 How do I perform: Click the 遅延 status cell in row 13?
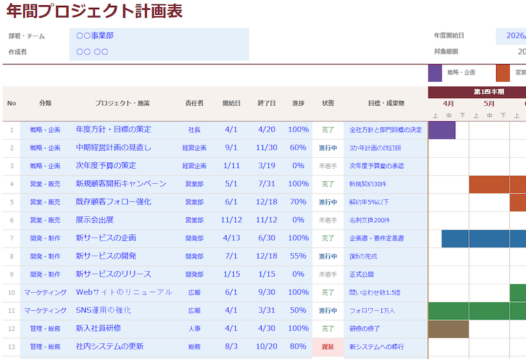coord(328,347)
